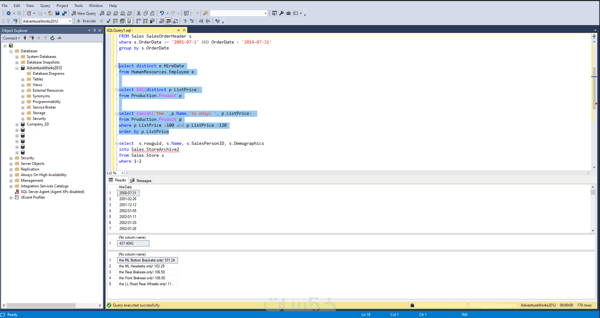The image size is (600, 318).
Task: Toggle results to grid mode
Action: pos(168,21)
